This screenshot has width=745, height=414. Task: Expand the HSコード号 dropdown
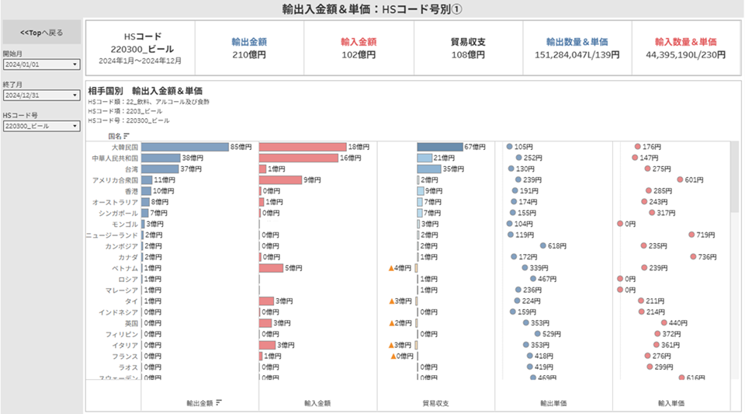(41, 126)
